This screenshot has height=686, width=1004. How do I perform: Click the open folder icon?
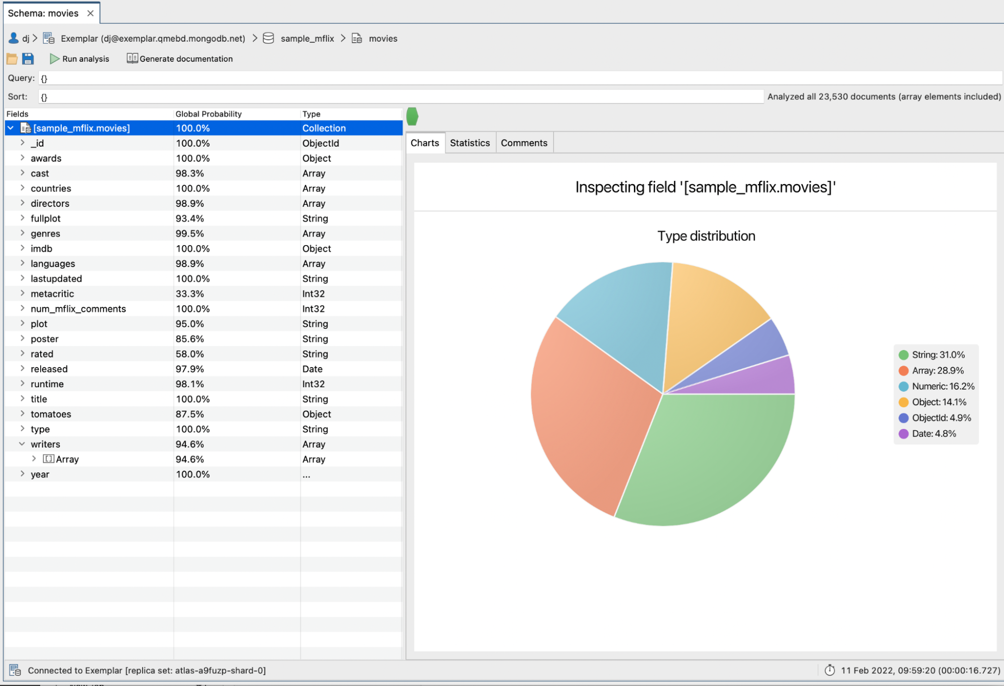(x=12, y=59)
